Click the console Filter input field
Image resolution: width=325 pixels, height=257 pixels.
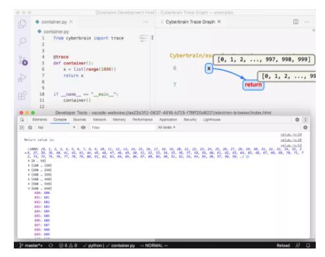coord(123,127)
